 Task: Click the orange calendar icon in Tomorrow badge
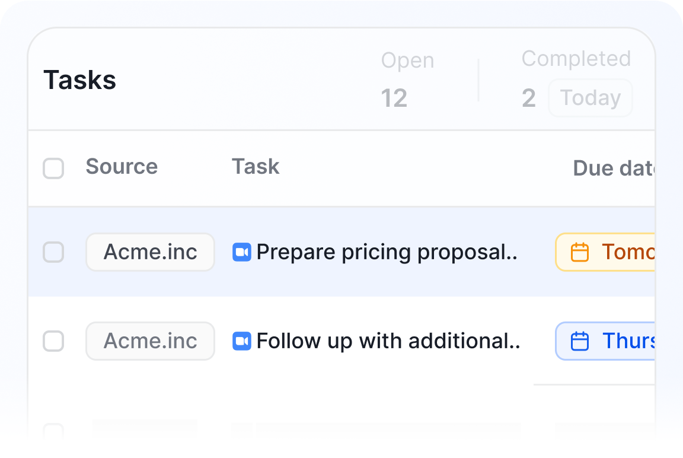(579, 252)
